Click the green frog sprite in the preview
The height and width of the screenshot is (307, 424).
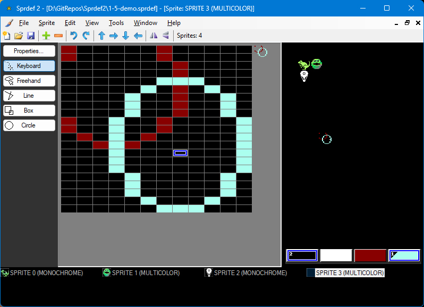pos(316,64)
